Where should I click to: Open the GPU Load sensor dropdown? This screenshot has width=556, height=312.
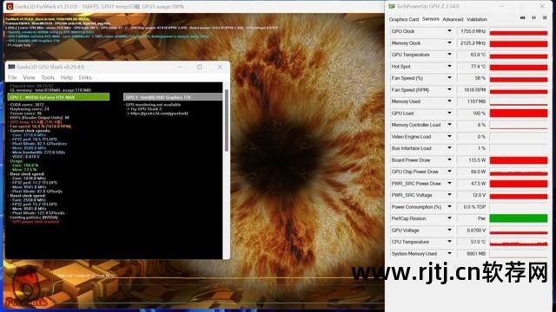[449, 114]
